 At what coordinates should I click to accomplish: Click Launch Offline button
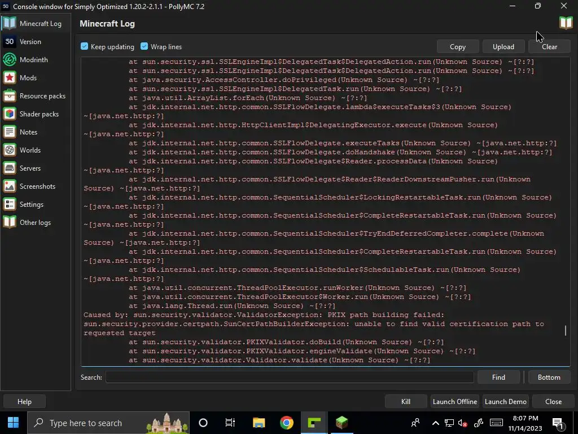[x=455, y=402]
